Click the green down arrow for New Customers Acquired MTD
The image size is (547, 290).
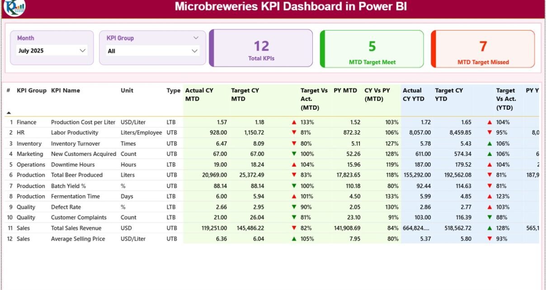coord(294,154)
